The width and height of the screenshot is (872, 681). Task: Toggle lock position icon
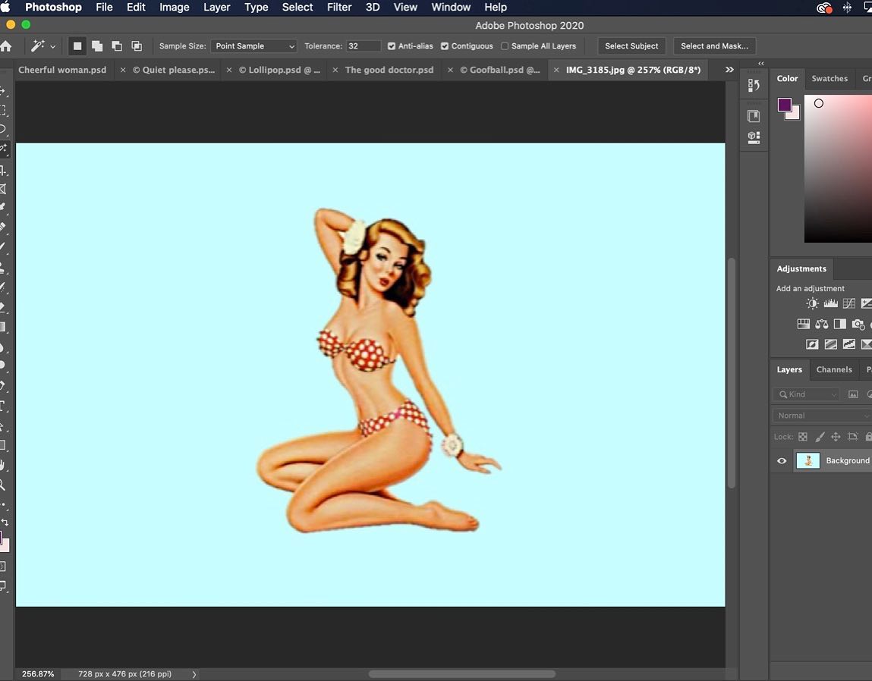836,437
